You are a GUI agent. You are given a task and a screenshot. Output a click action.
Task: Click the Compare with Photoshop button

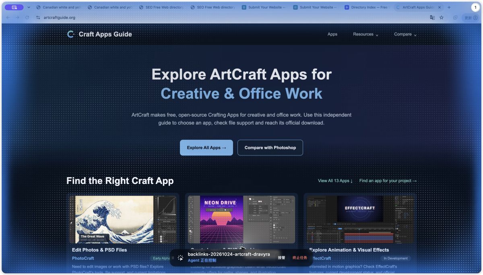[270, 148]
